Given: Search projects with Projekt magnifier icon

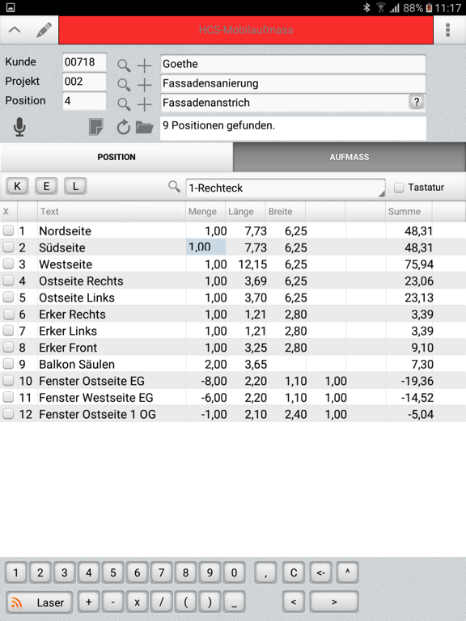Looking at the screenshot, I should click(x=124, y=85).
